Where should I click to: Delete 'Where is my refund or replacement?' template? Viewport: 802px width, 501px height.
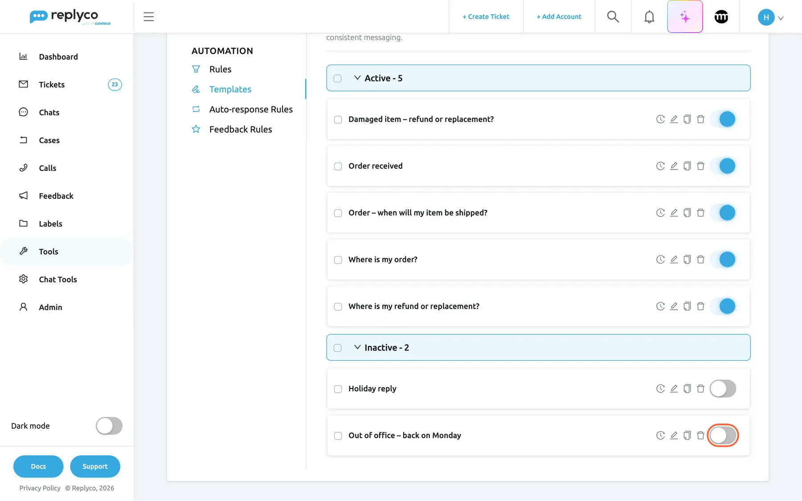tap(700, 306)
